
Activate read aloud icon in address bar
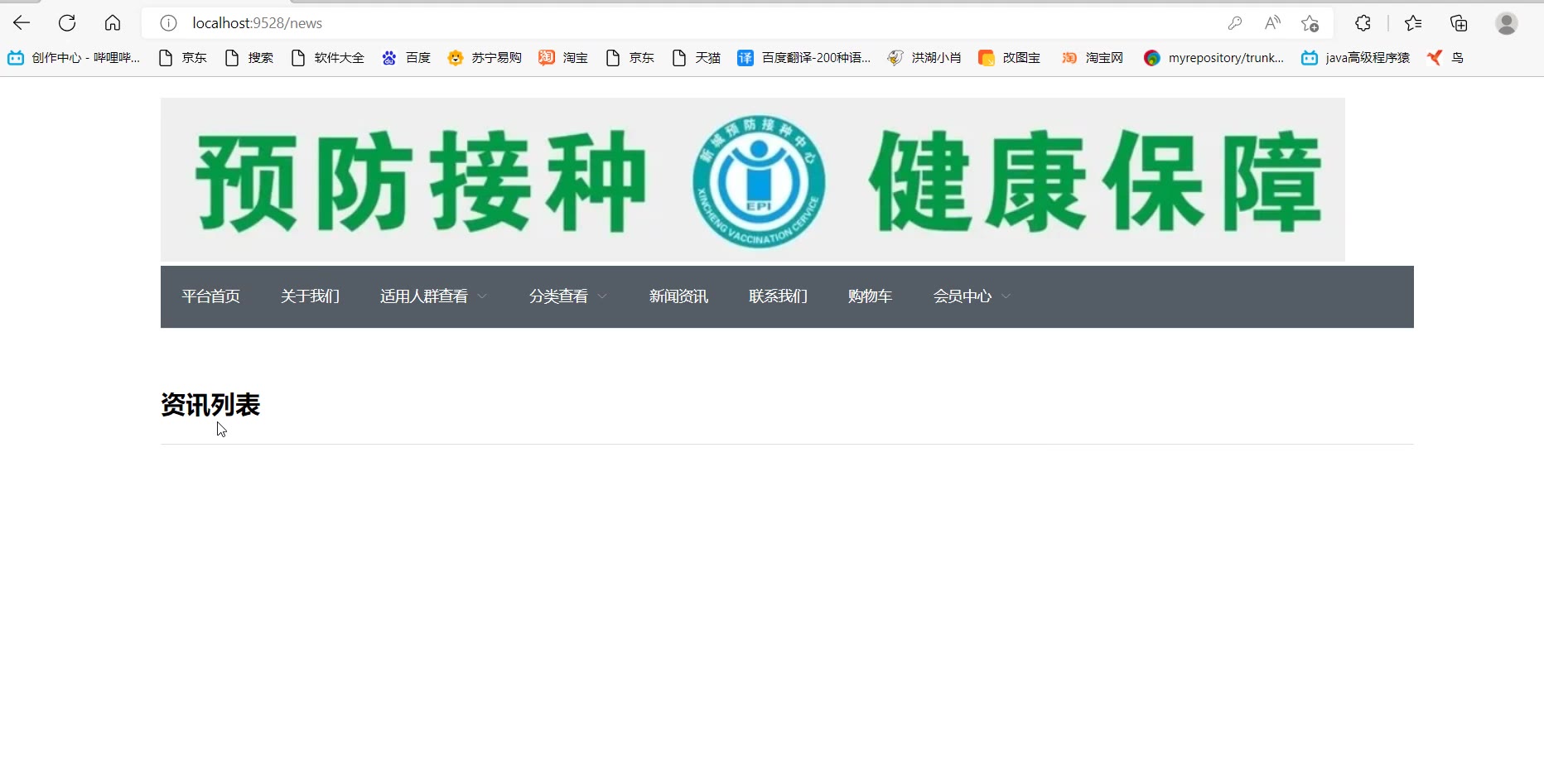click(x=1272, y=23)
